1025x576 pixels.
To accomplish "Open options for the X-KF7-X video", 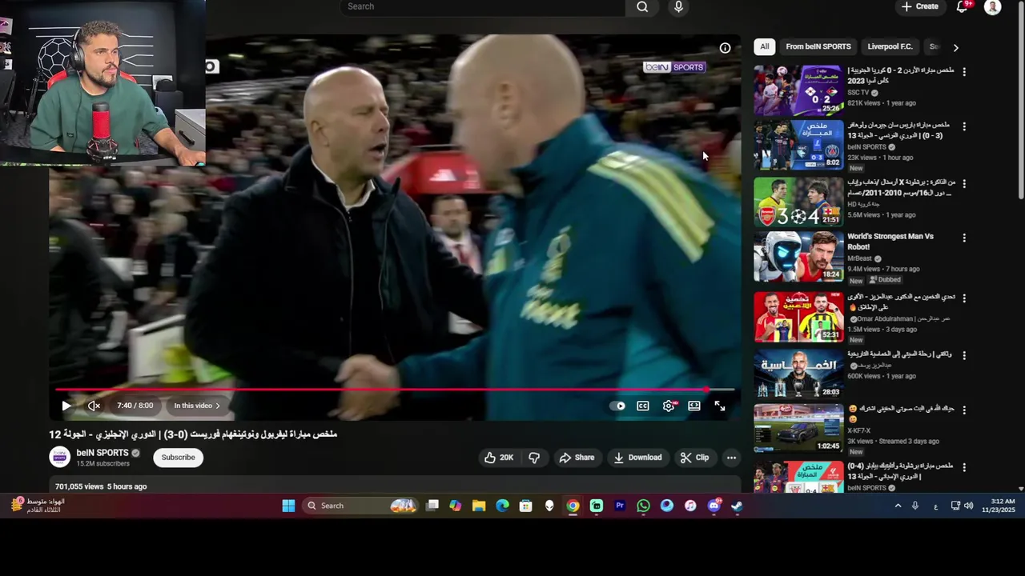I will 964,410.
